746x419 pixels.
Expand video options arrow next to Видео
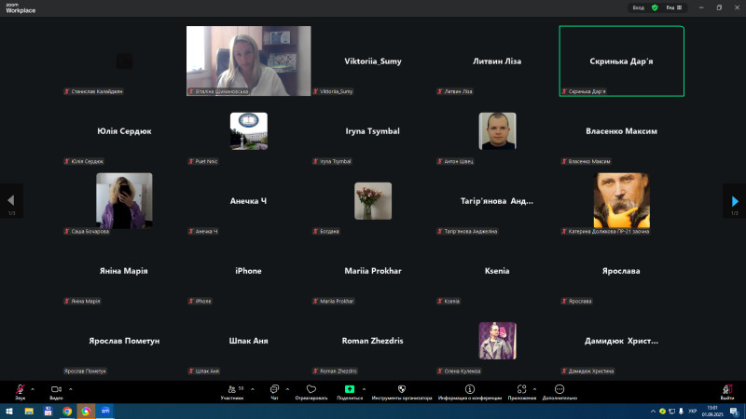tap(71, 388)
